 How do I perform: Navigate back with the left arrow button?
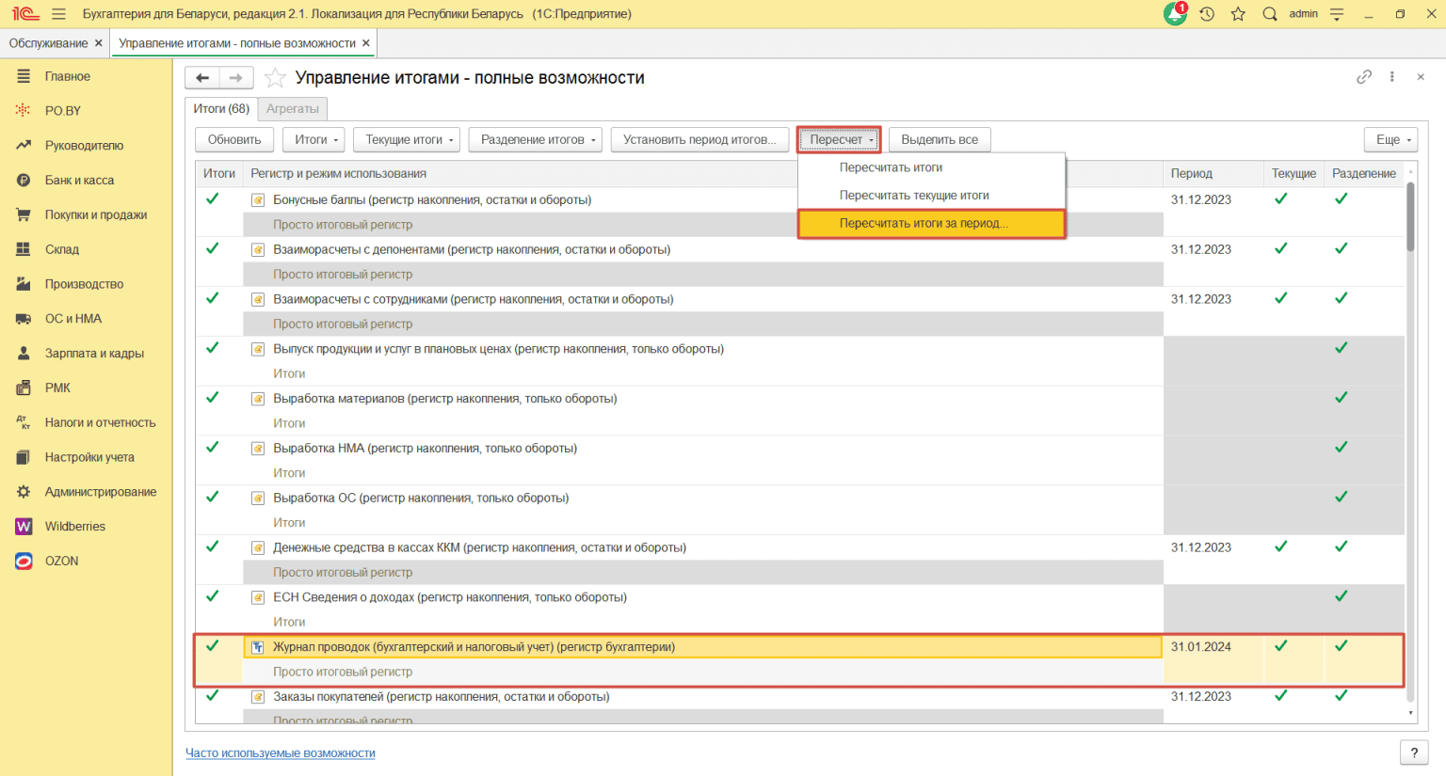coord(202,78)
